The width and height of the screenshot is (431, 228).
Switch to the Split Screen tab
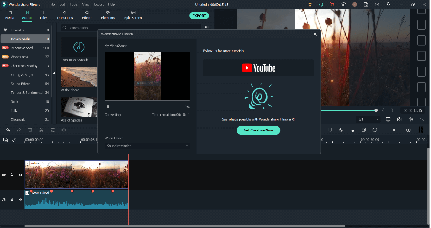(x=133, y=15)
